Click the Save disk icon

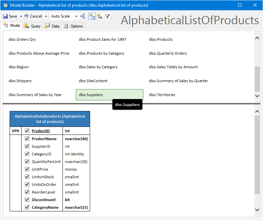coord(5,16)
